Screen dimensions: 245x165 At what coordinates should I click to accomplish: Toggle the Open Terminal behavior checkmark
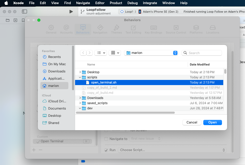pos(38,141)
